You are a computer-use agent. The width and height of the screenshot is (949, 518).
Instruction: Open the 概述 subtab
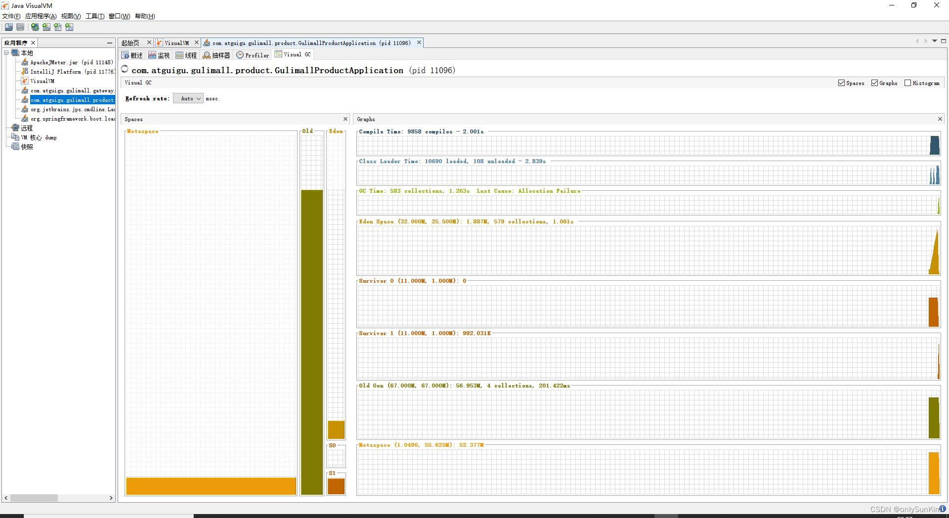click(x=132, y=55)
